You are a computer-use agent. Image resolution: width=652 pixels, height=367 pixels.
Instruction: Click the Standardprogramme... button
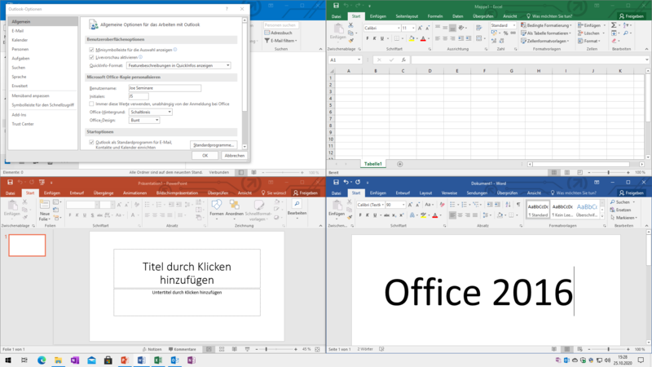click(x=214, y=145)
